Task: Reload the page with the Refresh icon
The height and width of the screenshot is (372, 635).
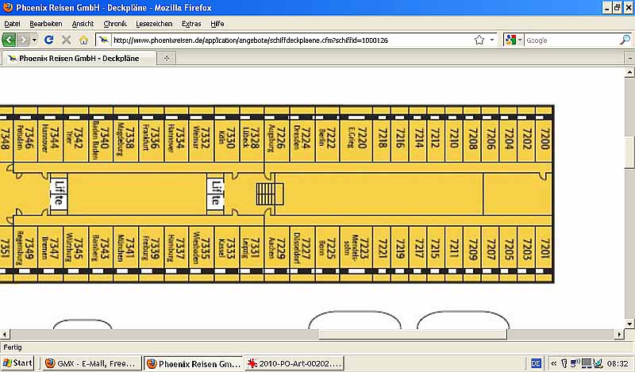Action: [x=49, y=40]
